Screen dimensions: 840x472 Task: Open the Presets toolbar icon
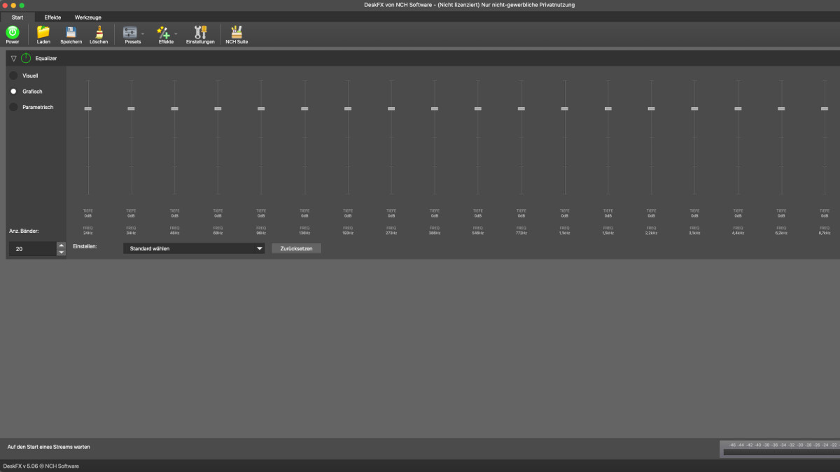pyautogui.click(x=130, y=32)
